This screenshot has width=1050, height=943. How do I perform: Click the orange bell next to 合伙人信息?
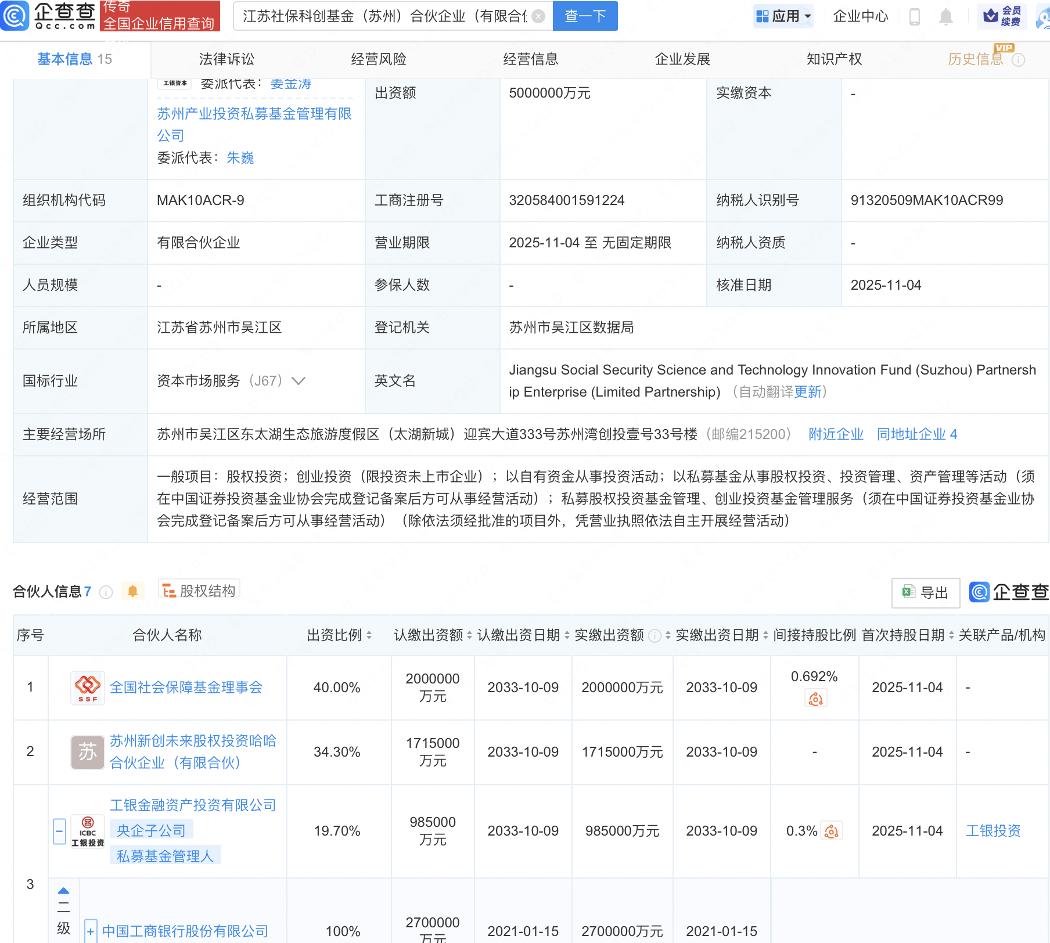click(132, 591)
